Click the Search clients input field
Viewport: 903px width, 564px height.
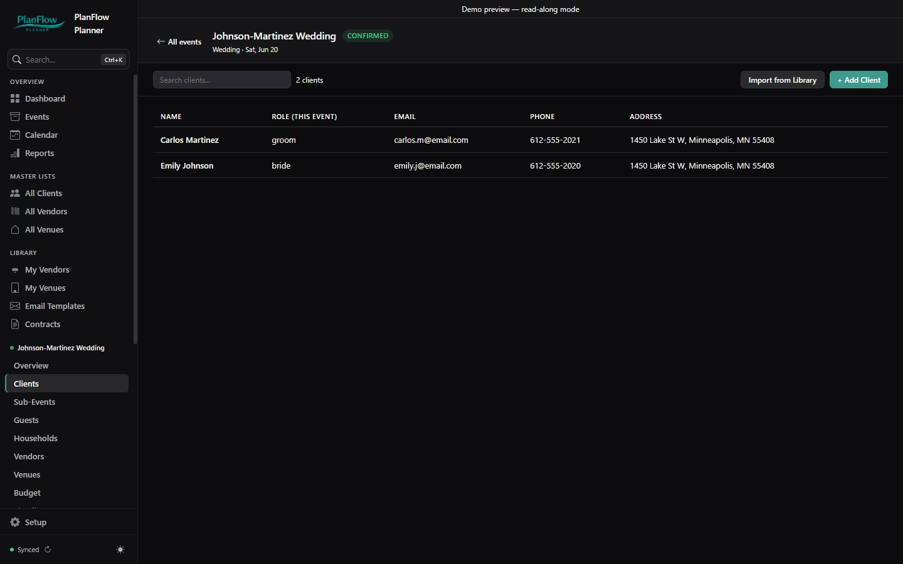pyautogui.click(x=222, y=80)
